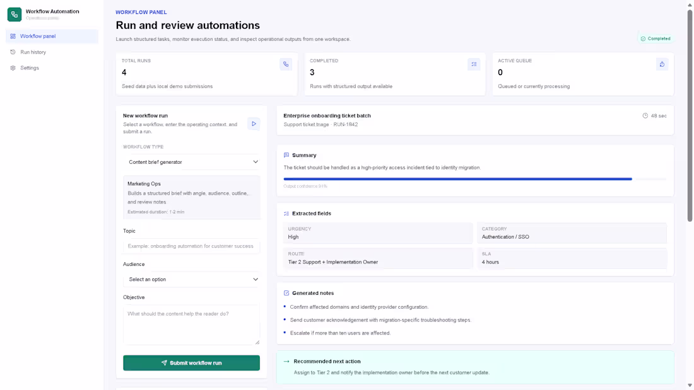Expand the chevron on the Workflow type selector
Viewport: 694px width, 390px height.
click(256, 162)
